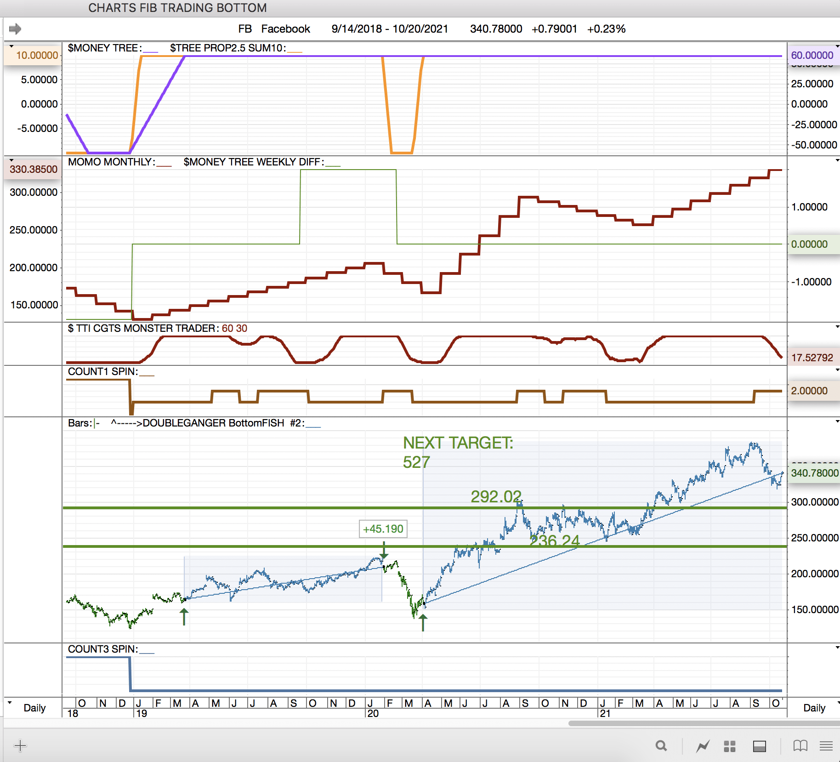Click the green down arrow under the +45.190 box
The image size is (840, 762).
[x=384, y=550]
